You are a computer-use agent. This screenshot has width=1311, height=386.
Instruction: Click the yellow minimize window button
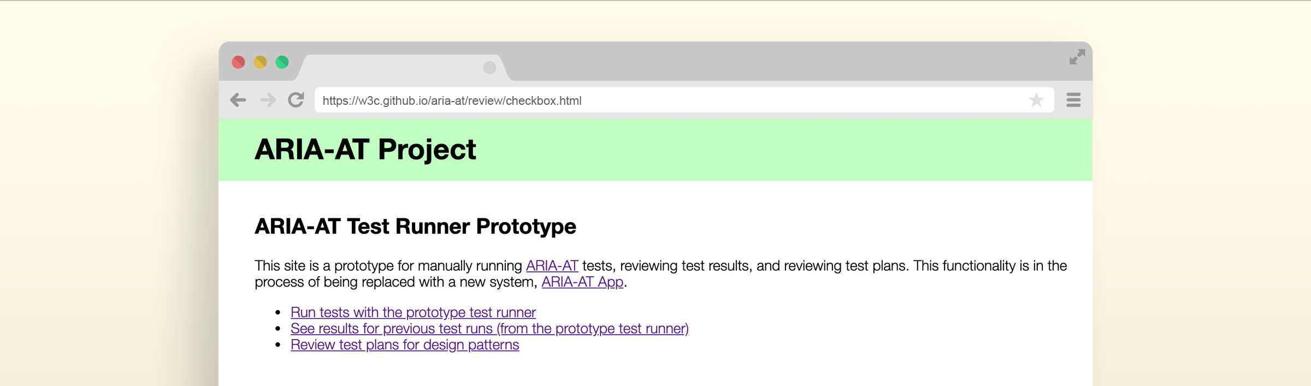pyautogui.click(x=260, y=62)
